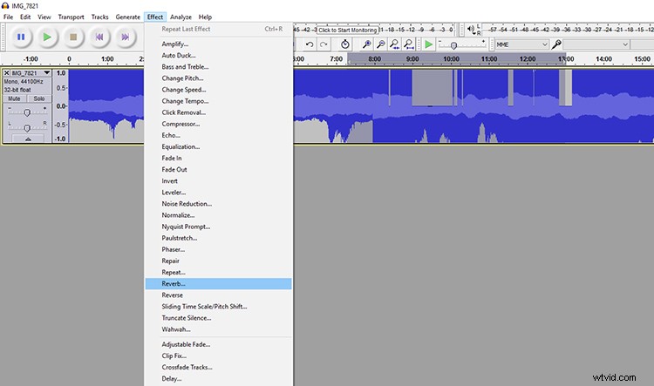Start playback with the Play button
This screenshot has height=386, width=654.
[48, 37]
